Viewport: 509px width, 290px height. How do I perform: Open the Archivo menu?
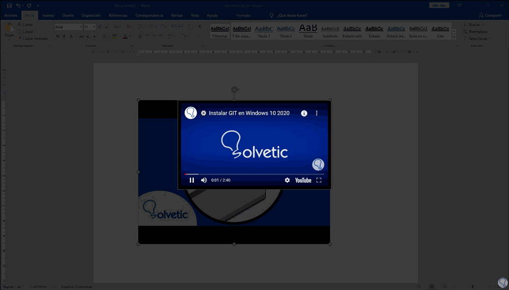tap(11, 15)
